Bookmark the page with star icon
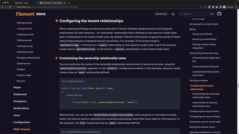The width and height of the screenshot is (239, 134). pyautogui.click(x=205, y=7)
